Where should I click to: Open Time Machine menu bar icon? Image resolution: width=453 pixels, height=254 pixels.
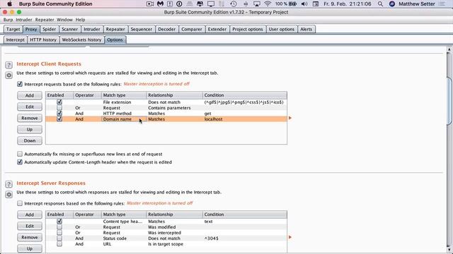[234, 4]
